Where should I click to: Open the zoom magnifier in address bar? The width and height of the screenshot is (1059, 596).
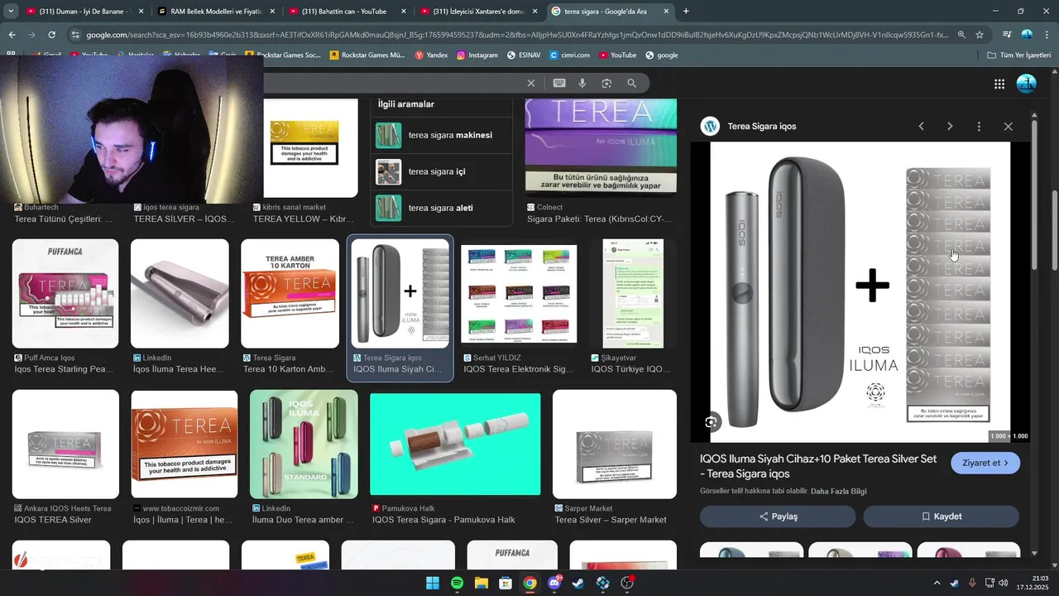click(961, 35)
